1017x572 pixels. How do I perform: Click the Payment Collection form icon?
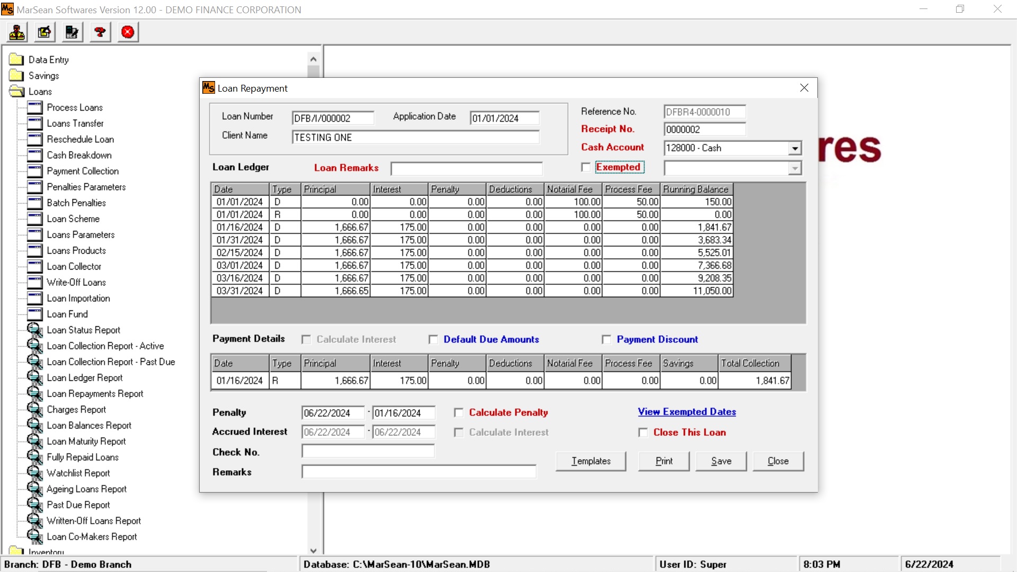pyautogui.click(x=35, y=171)
